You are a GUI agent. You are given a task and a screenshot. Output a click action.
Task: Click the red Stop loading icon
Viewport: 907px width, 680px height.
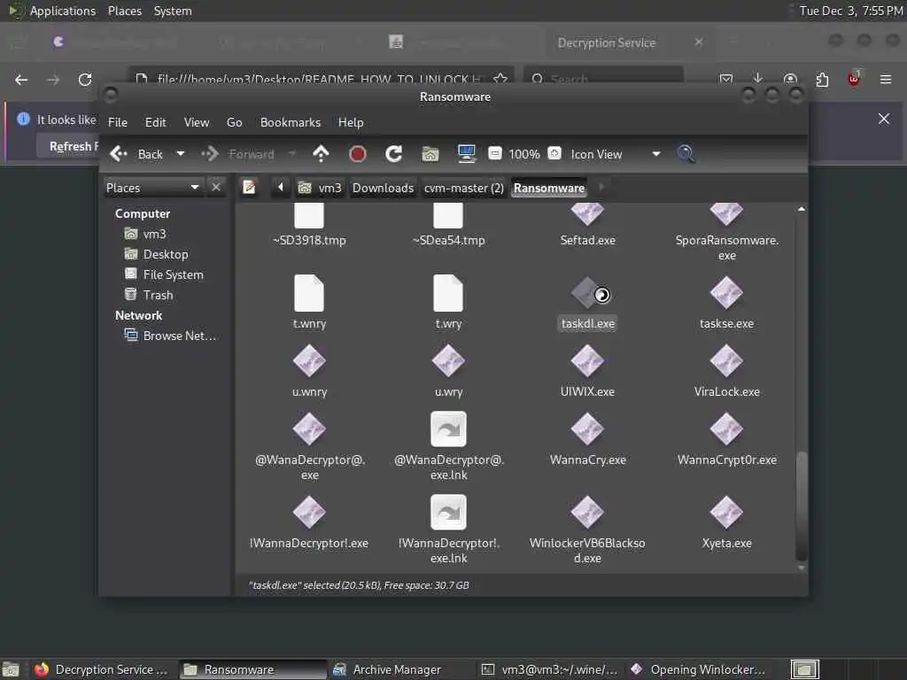pos(358,154)
